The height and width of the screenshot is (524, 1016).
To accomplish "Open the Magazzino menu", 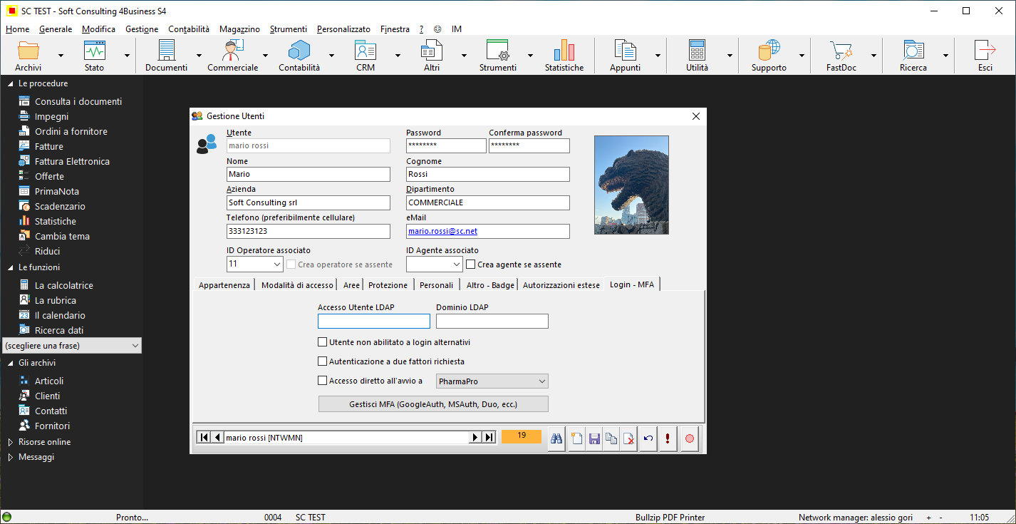I will tap(239, 29).
